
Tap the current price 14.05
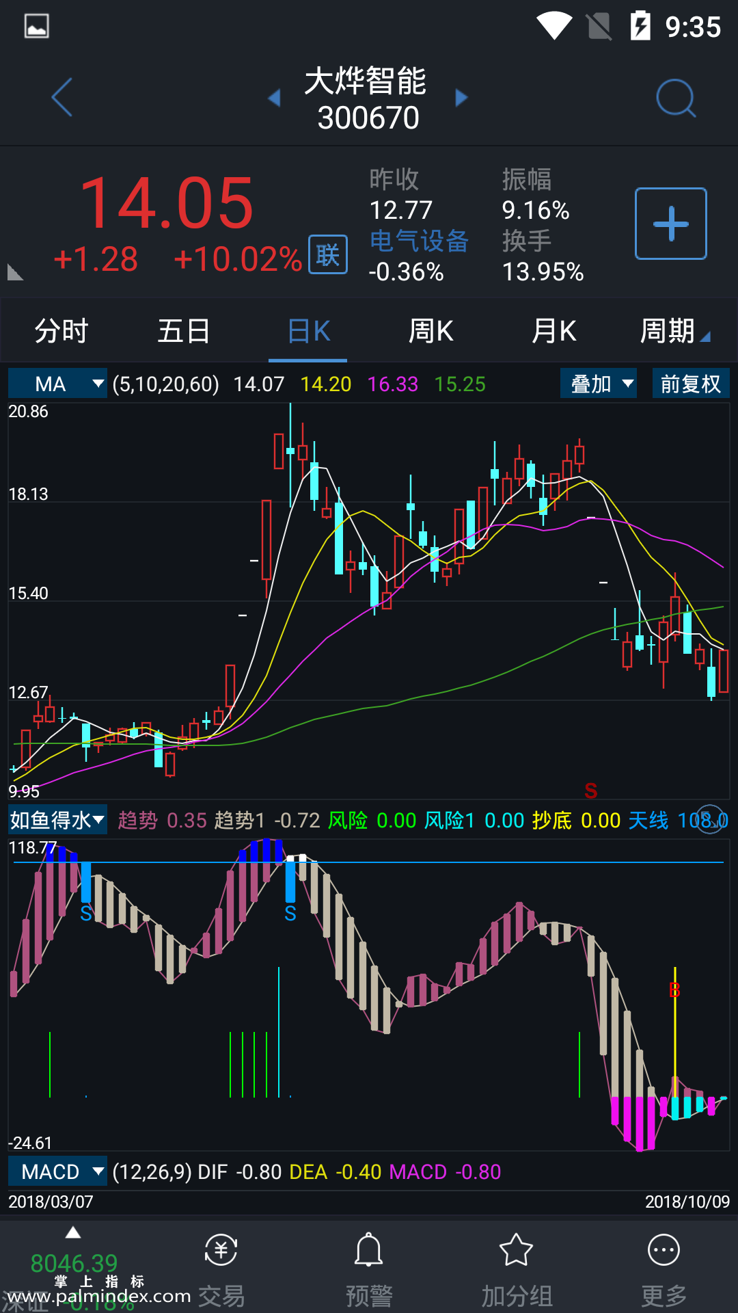tap(167, 203)
